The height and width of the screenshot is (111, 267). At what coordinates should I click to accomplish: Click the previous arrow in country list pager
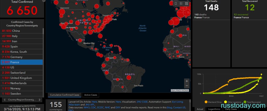pyautogui.click(x=4, y=100)
